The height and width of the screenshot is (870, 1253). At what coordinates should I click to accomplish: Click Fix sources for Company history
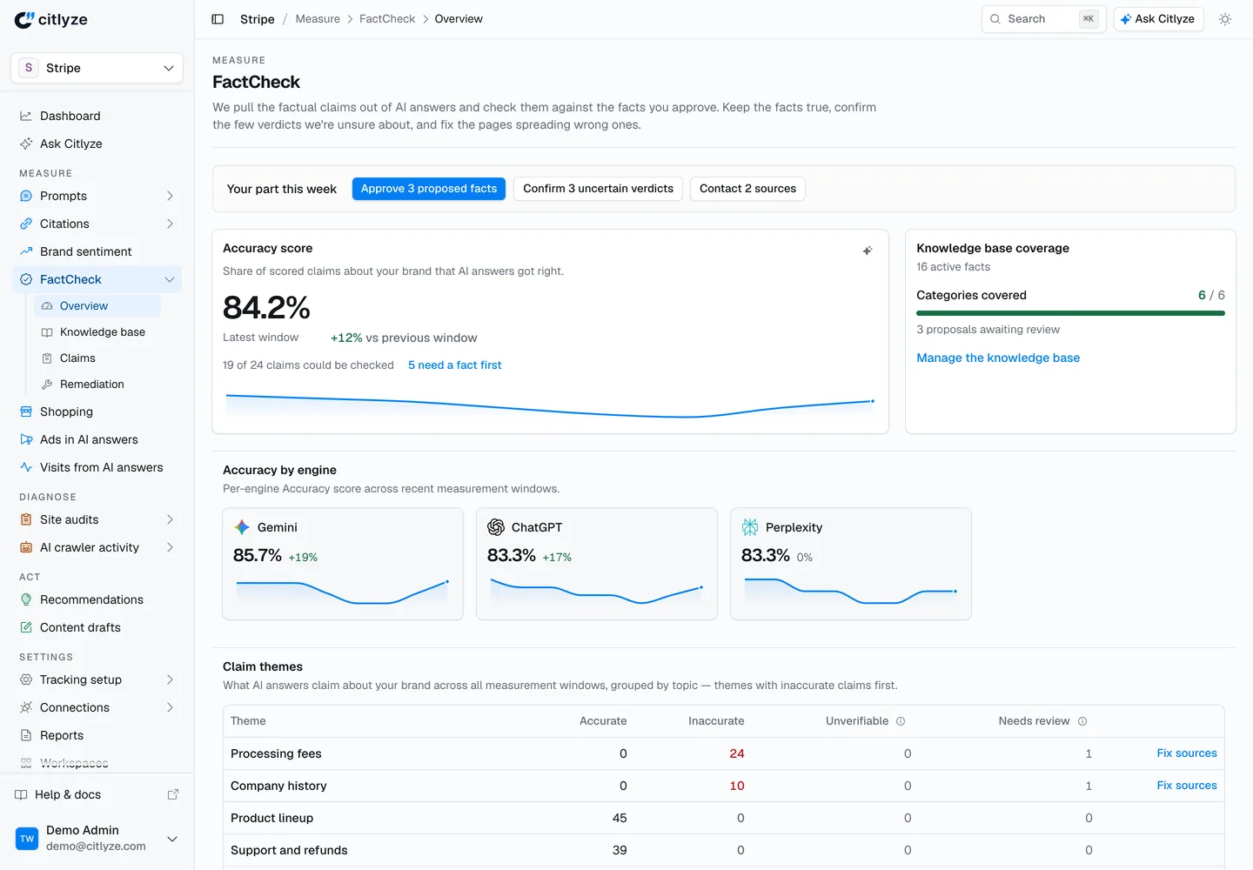[1187, 786]
